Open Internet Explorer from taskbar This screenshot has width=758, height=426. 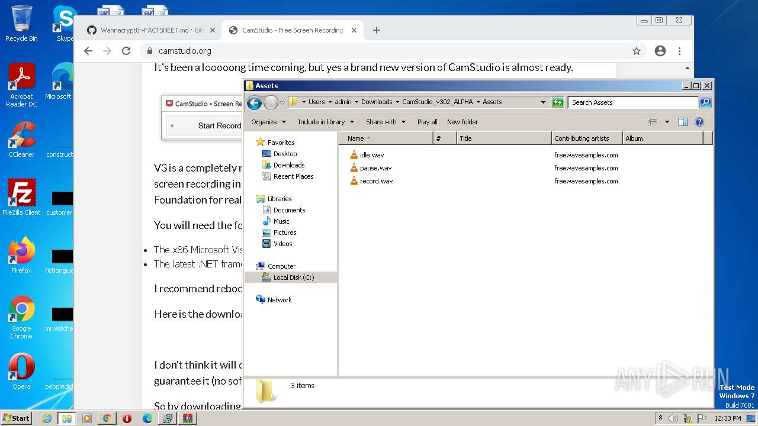(47, 418)
